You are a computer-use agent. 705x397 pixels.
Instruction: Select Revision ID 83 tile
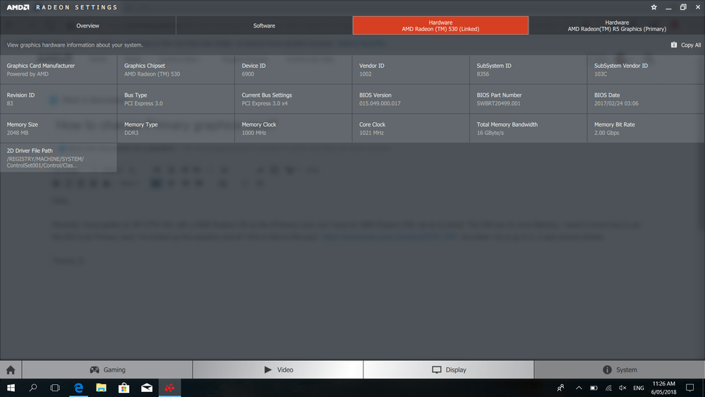[59, 99]
